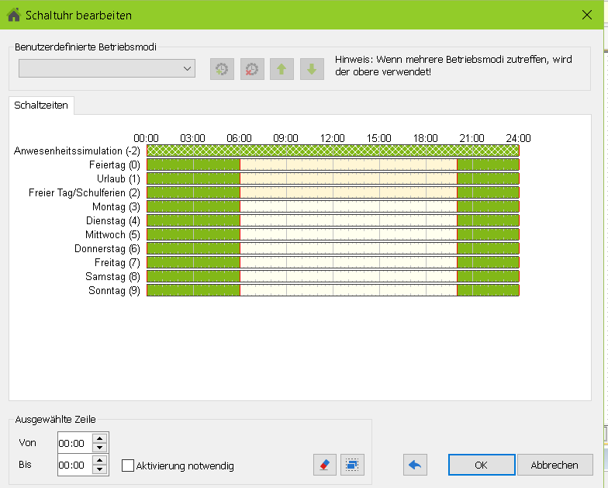Click the add operating mode clock icon
Image resolution: width=608 pixels, height=488 pixels.
tap(222, 69)
